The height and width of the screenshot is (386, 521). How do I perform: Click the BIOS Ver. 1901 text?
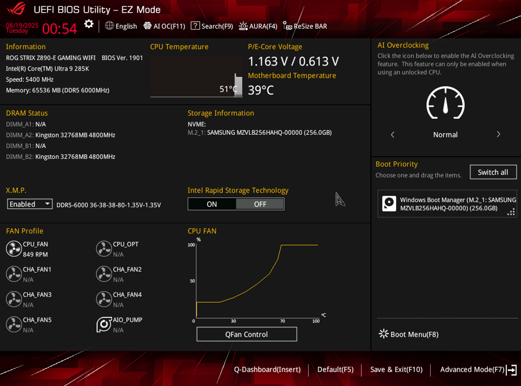click(x=122, y=58)
